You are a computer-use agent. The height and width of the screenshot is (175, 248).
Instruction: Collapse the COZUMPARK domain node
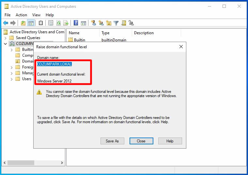coord(6,44)
